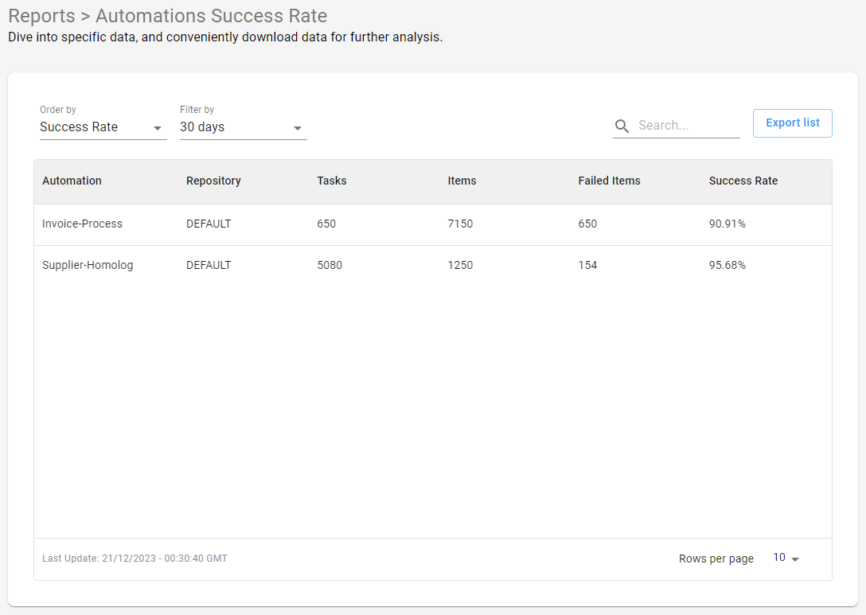Click the Tasks column header

tap(331, 181)
